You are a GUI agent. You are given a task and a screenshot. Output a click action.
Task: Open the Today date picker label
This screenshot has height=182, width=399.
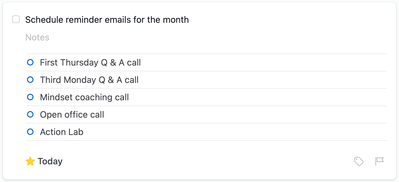50,161
